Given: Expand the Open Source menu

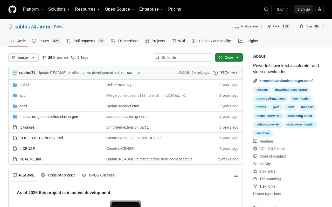Looking at the screenshot, I should tap(120, 9).
